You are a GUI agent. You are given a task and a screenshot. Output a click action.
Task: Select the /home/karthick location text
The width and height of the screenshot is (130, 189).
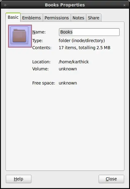pos(74,62)
